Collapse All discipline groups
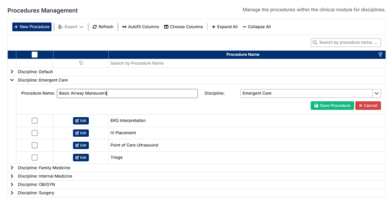Screen dimensions: 391x203 tap(257, 27)
